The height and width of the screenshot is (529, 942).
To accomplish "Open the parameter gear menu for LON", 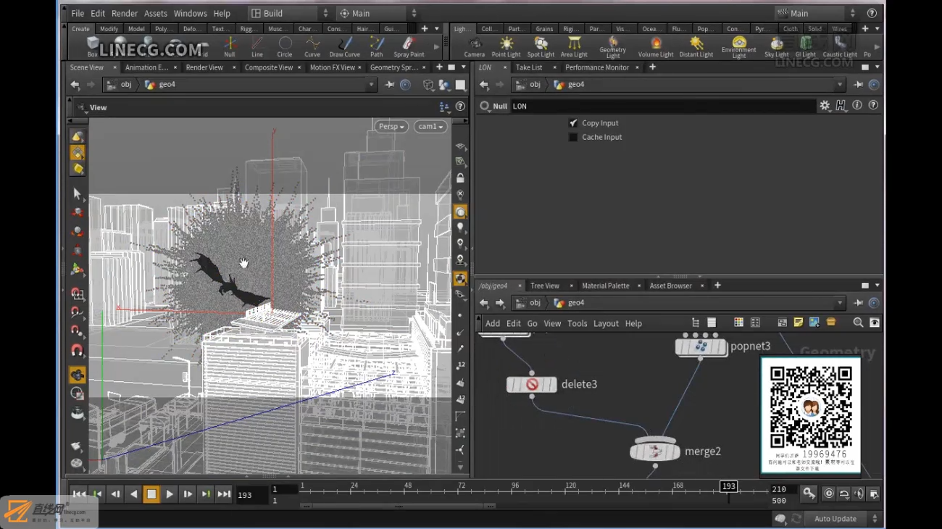I will (825, 106).
